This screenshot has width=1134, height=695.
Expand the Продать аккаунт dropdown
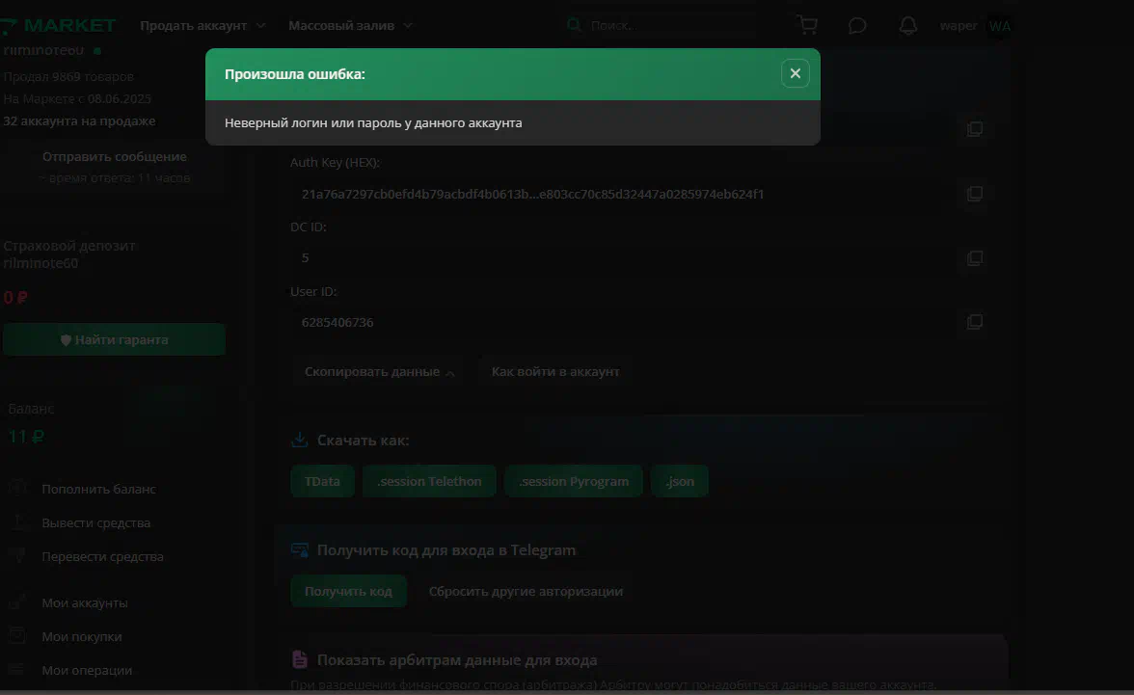[x=202, y=25]
